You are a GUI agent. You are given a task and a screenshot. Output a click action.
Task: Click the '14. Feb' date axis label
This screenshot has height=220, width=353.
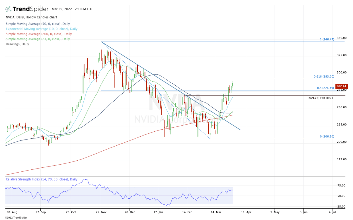187,212
